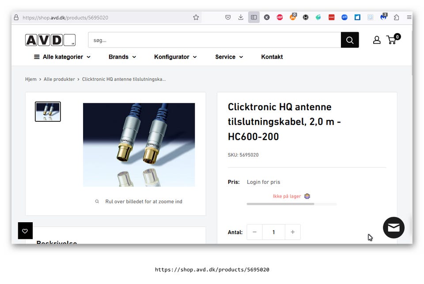Expand Alle kategorier menu
424x284 pixels.
pos(62,57)
